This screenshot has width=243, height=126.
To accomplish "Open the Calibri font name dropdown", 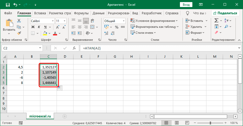I will [x=53, y=21].
